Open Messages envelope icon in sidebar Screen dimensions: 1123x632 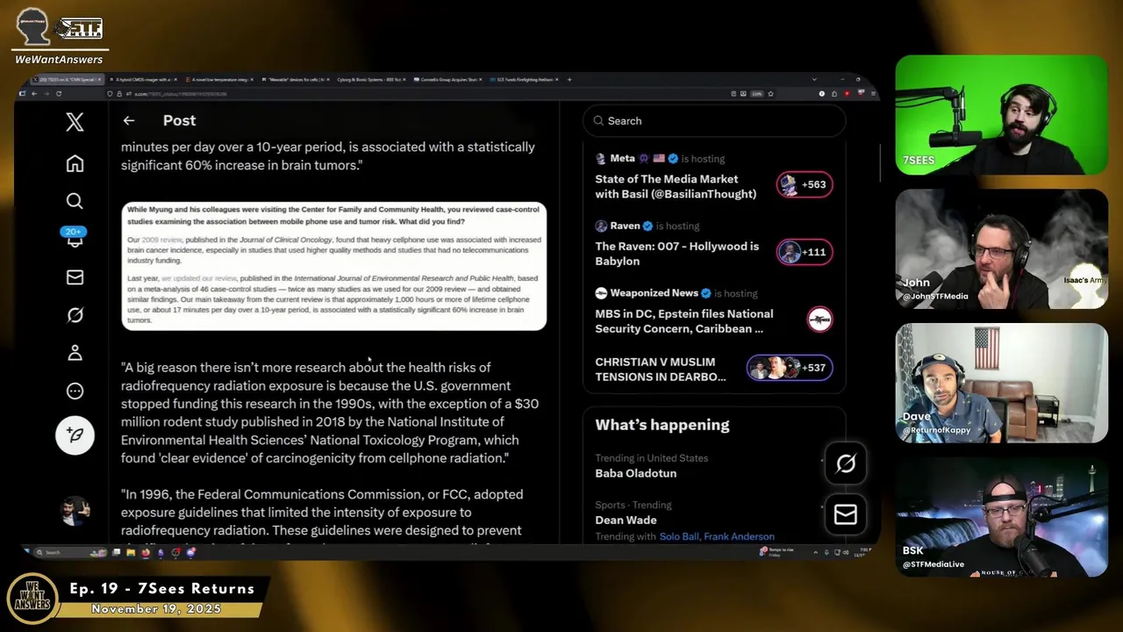(x=75, y=277)
